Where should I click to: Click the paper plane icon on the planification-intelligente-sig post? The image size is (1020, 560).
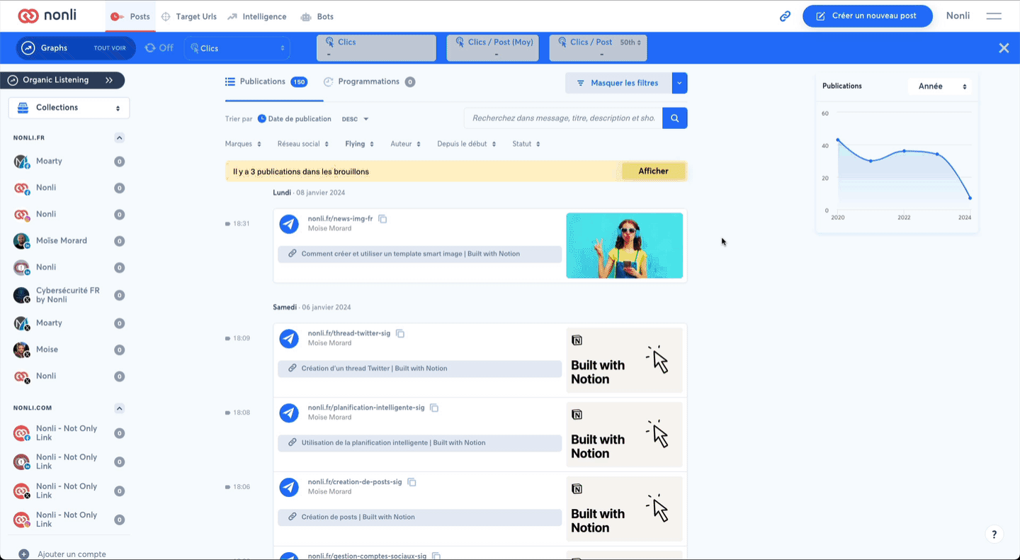pos(289,413)
